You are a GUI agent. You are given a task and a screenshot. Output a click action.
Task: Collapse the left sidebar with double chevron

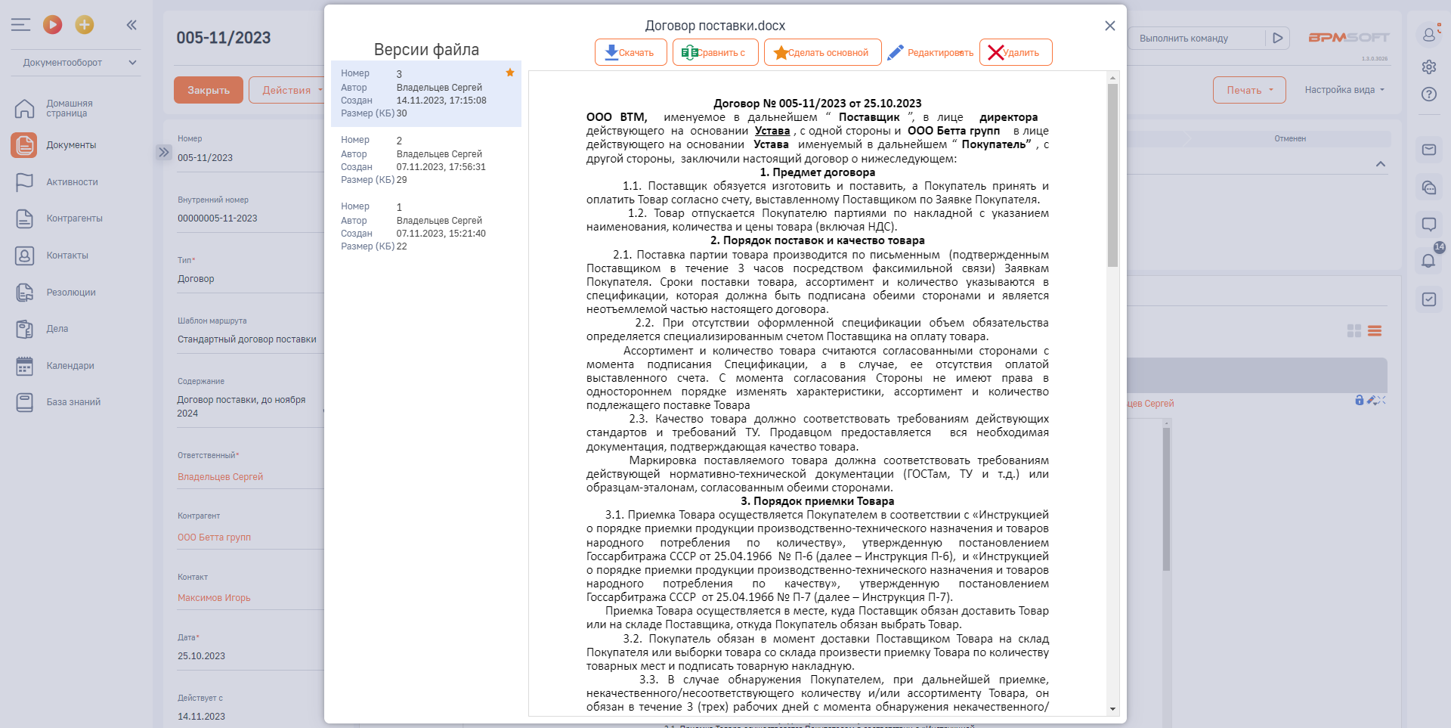point(131,25)
